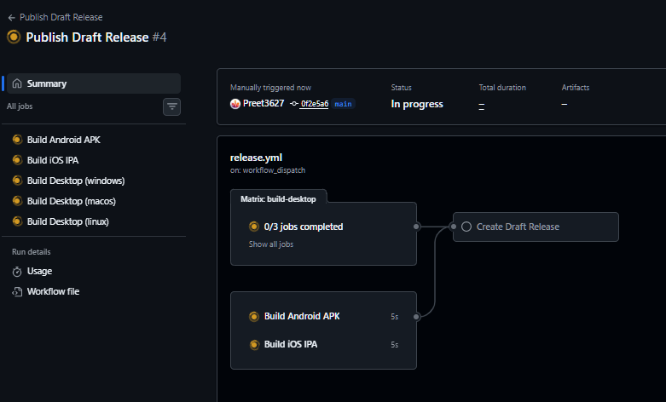666x402 pixels.
Task: Open commit 0f2e5a6 link
Action: (315, 104)
